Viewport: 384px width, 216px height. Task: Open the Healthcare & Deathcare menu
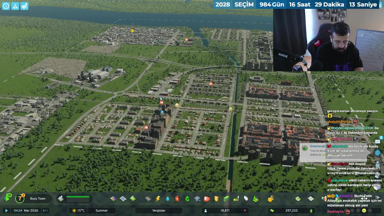(177, 199)
